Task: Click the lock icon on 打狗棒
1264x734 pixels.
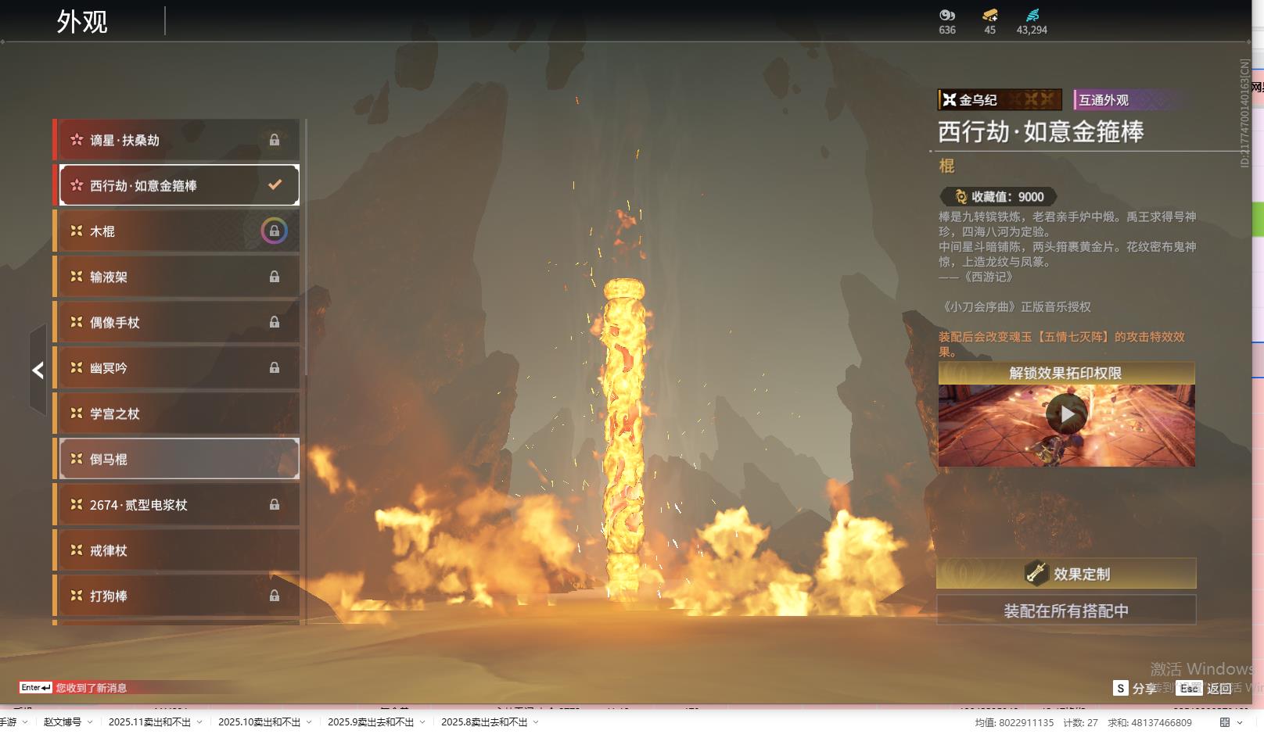Action: pyautogui.click(x=275, y=596)
